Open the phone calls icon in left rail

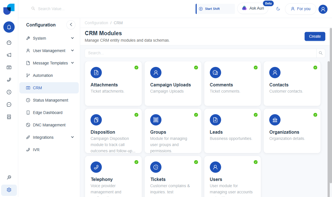[x=9, y=80]
